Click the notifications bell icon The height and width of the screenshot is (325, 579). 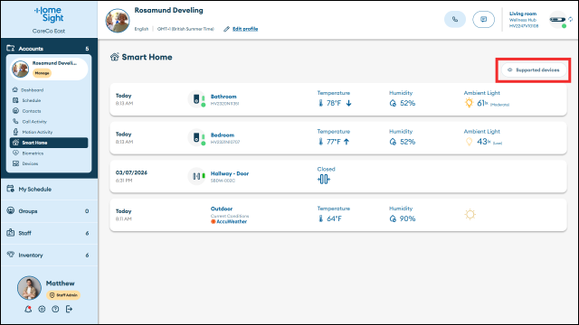[x=28, y=309]
